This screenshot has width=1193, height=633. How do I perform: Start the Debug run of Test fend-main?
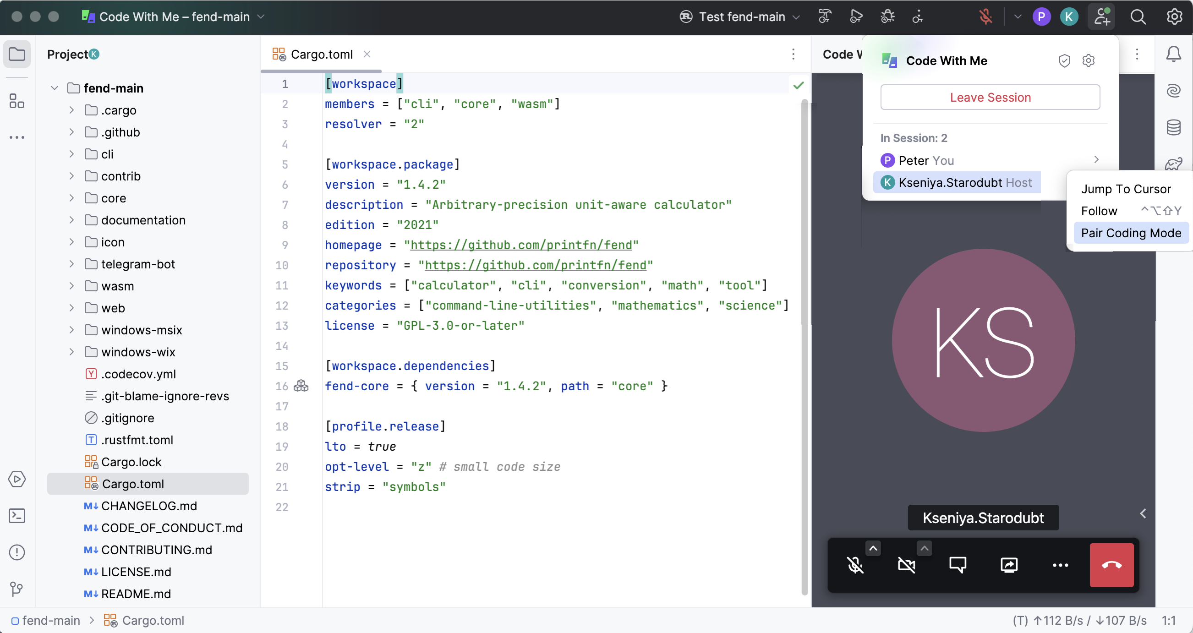tap(888, 16)
